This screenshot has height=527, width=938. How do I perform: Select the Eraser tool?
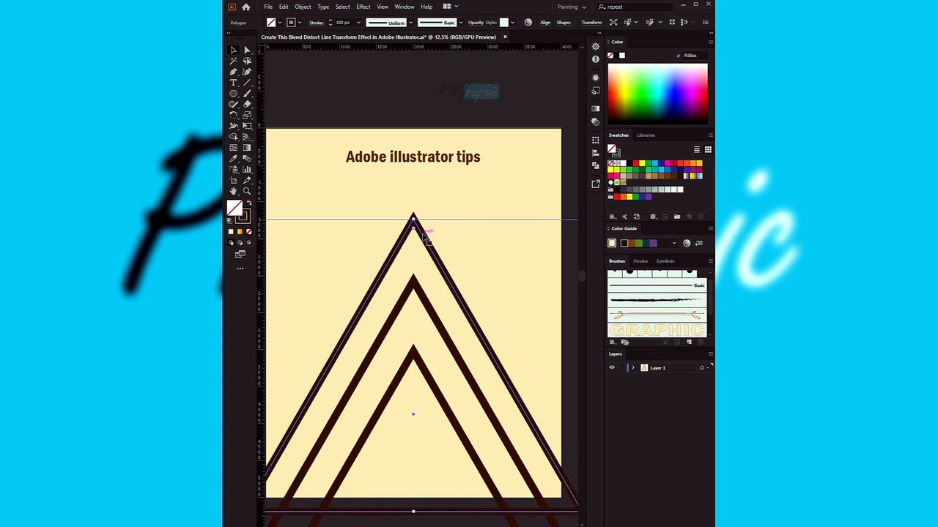coord(247,104)
